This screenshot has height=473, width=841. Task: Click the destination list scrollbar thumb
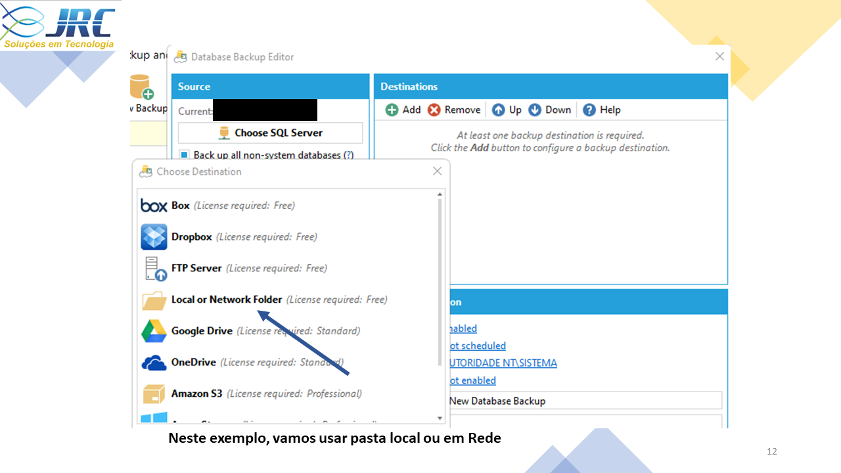point(440,282)
